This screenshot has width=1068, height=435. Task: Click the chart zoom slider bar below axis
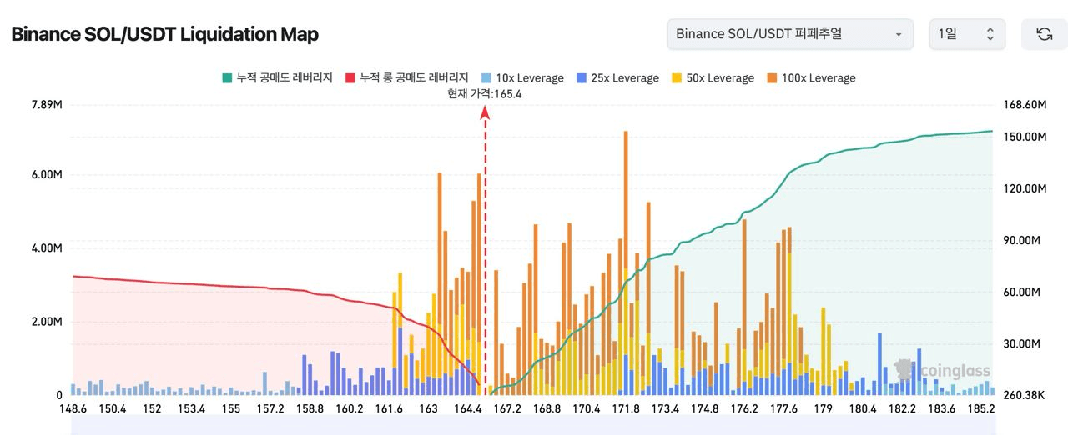[x=532, y=427]
